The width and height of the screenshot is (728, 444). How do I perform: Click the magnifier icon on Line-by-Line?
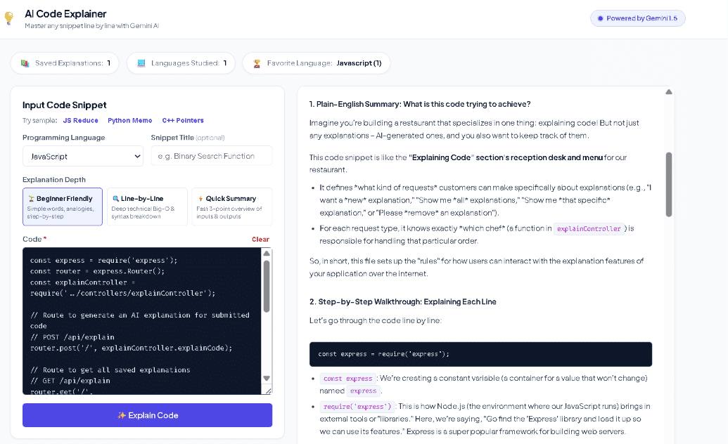pos(115,199)
